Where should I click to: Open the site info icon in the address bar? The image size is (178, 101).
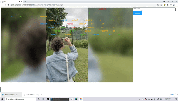click(x=12, y=5)
